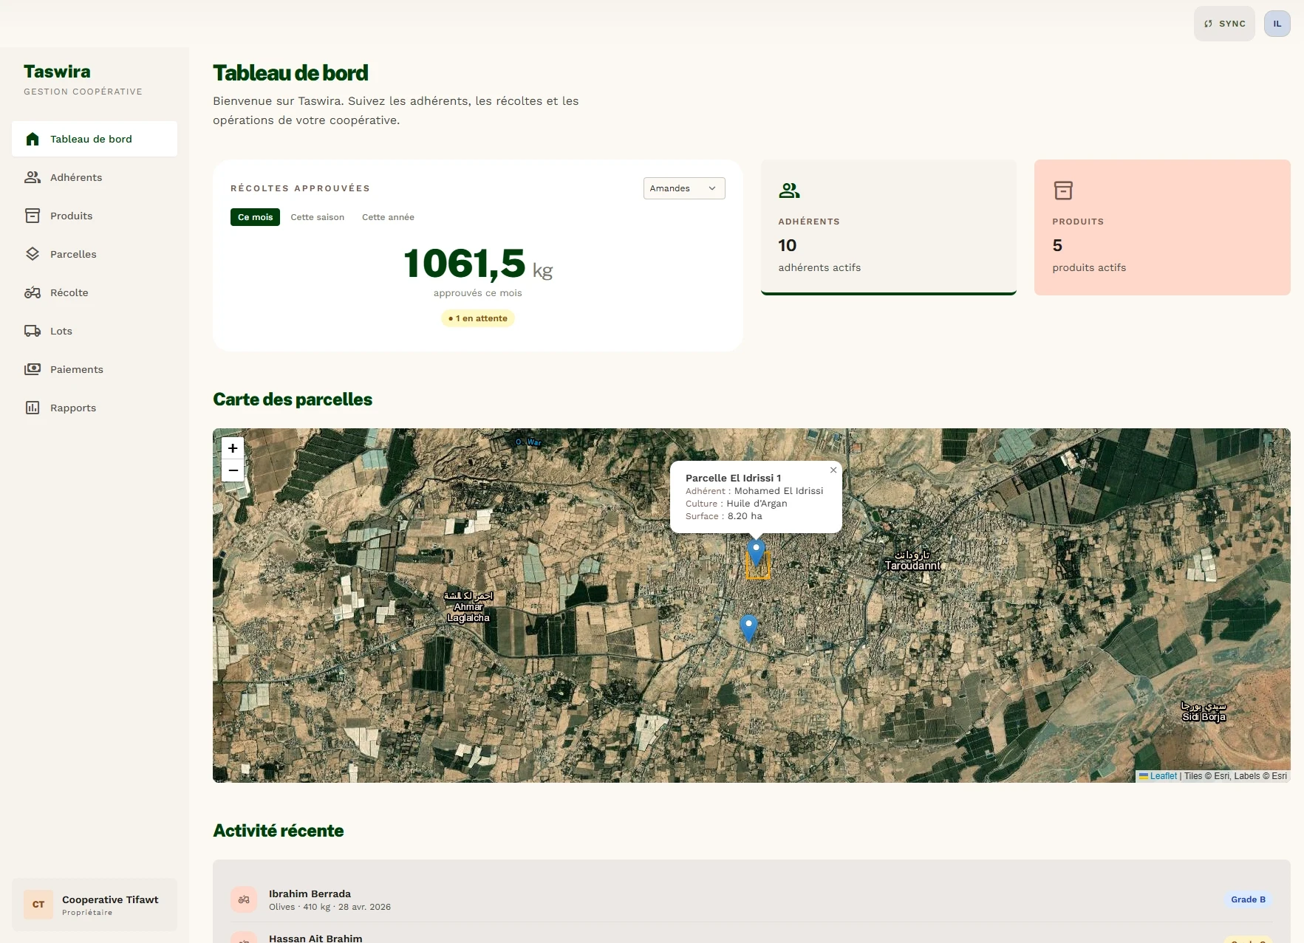Click the Grade B badge
The height and width of the screenshot is (943, 1304).
coord(1248,899)
